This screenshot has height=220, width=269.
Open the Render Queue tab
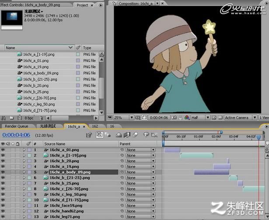pyautogui.click(x=17, y=126)
